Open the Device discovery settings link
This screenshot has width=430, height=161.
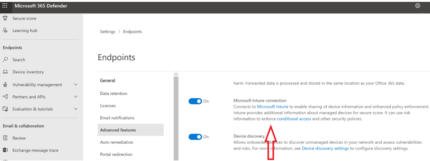click(x=325, y=149)
